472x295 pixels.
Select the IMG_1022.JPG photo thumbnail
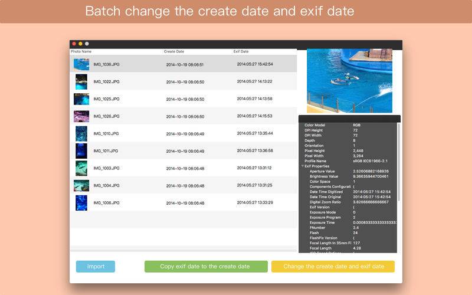coord(81,81)
